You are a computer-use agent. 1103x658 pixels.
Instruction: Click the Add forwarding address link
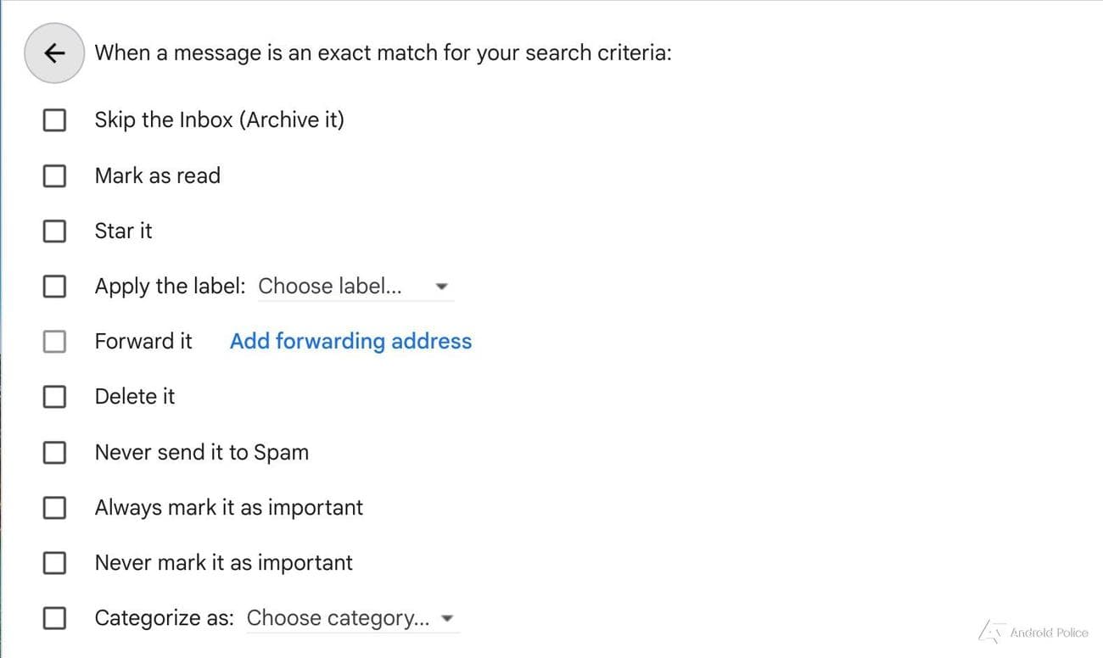(350, 341)
